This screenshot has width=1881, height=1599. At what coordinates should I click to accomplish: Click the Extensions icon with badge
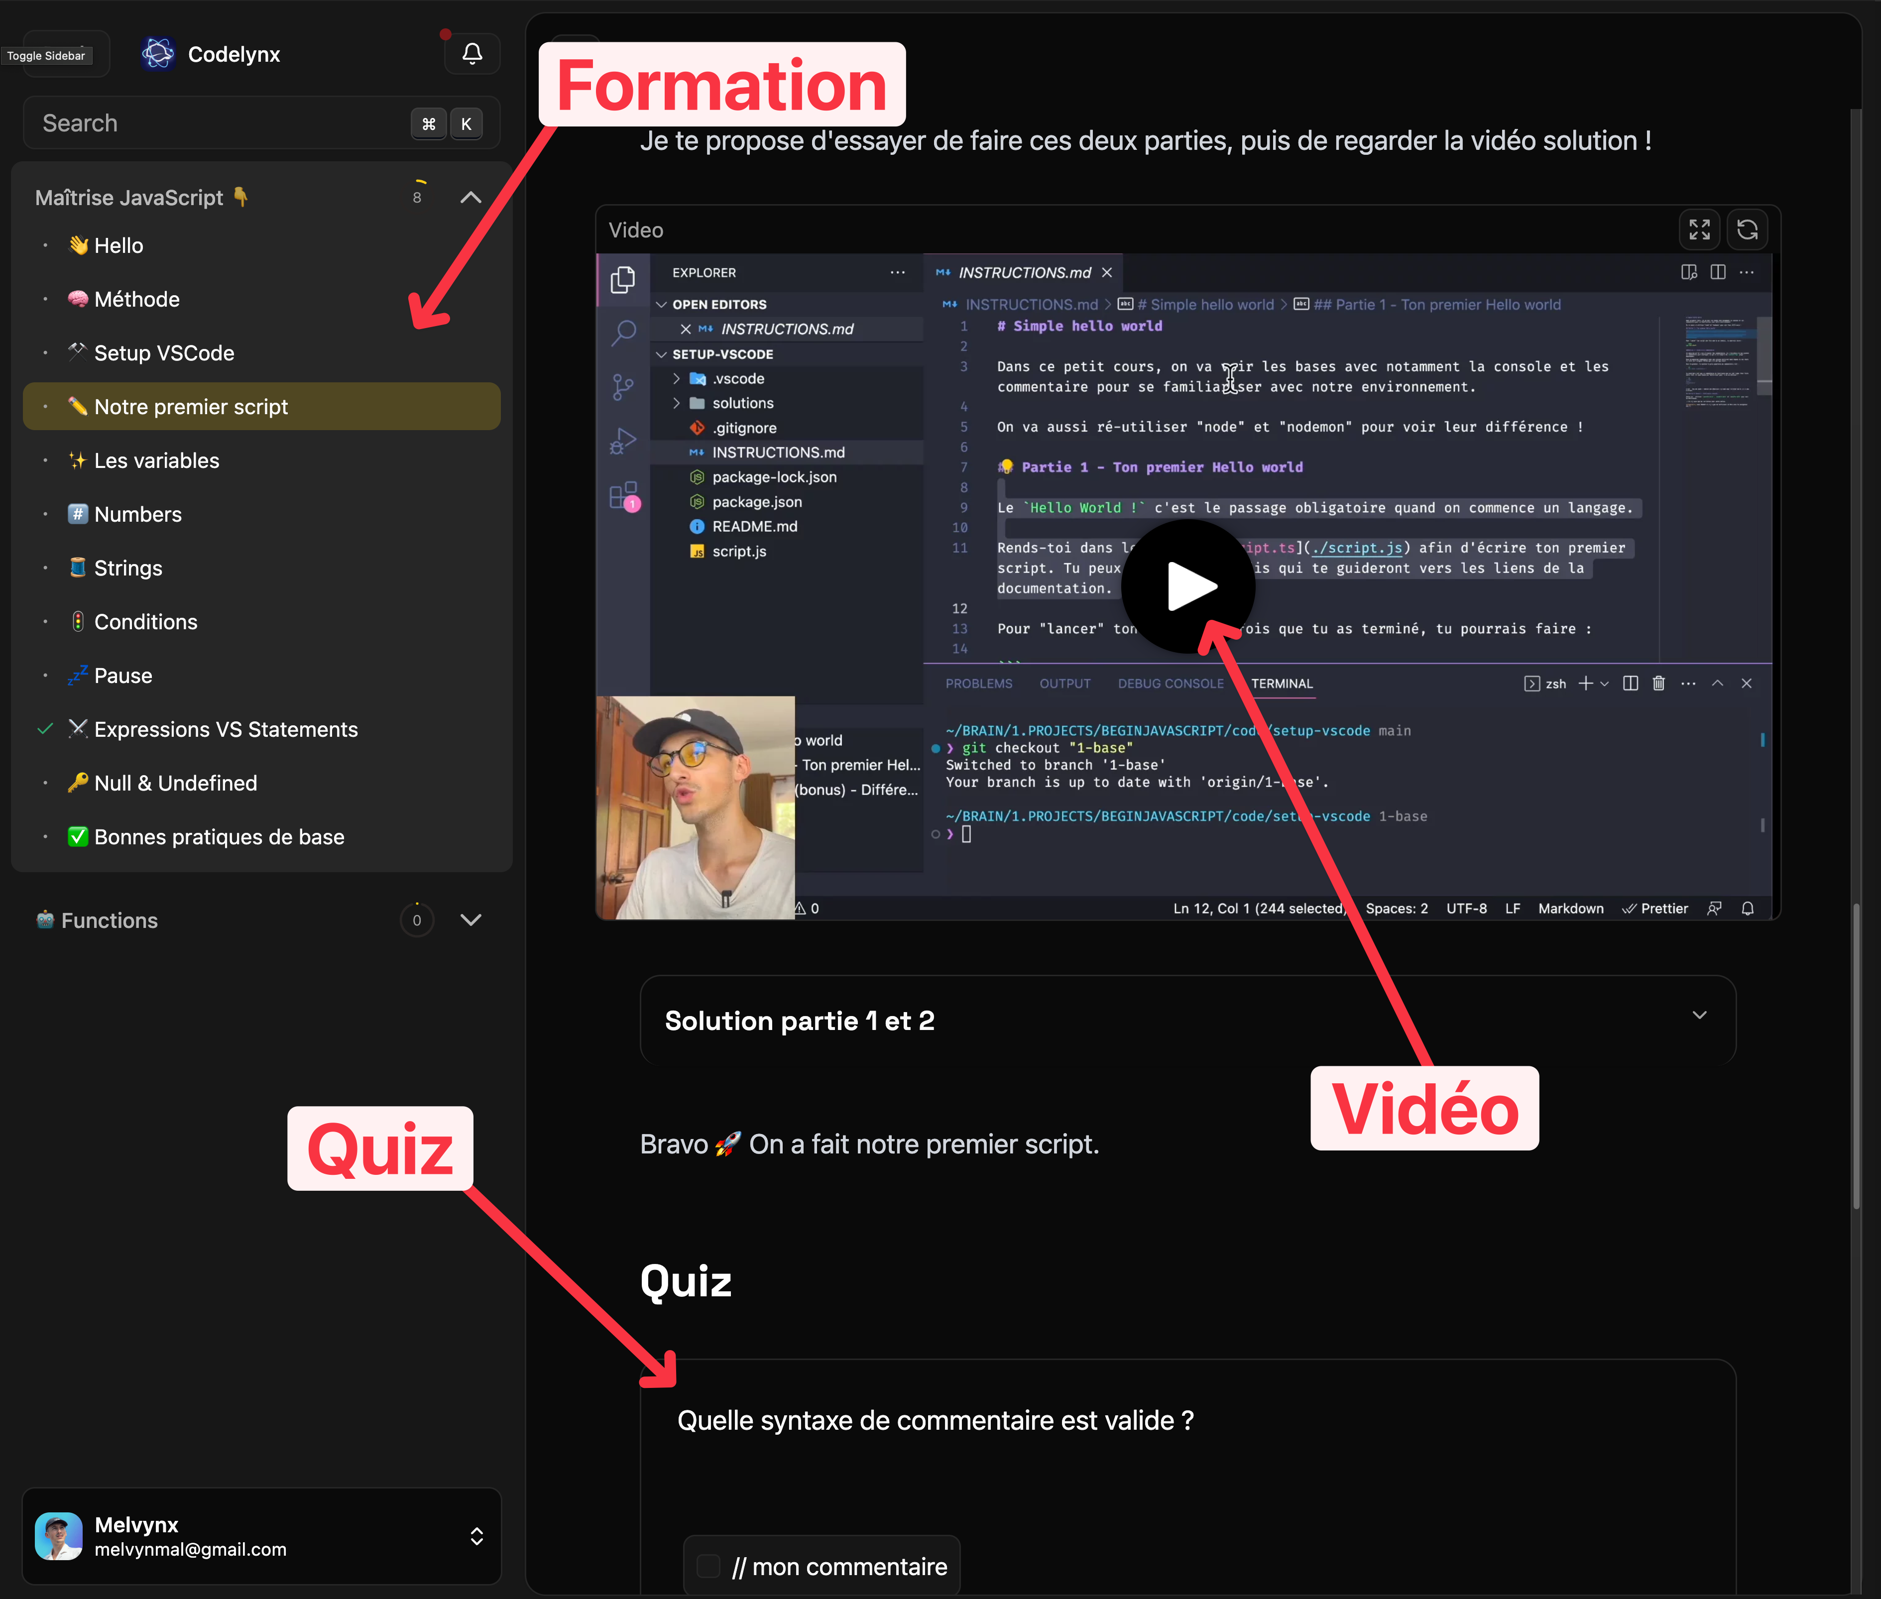[624, 496]
